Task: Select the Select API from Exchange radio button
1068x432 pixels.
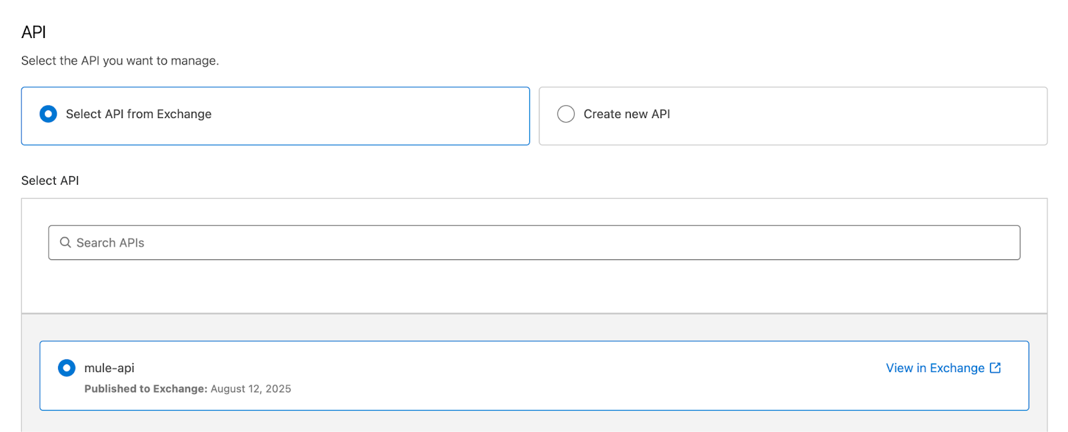Action: 47,114
